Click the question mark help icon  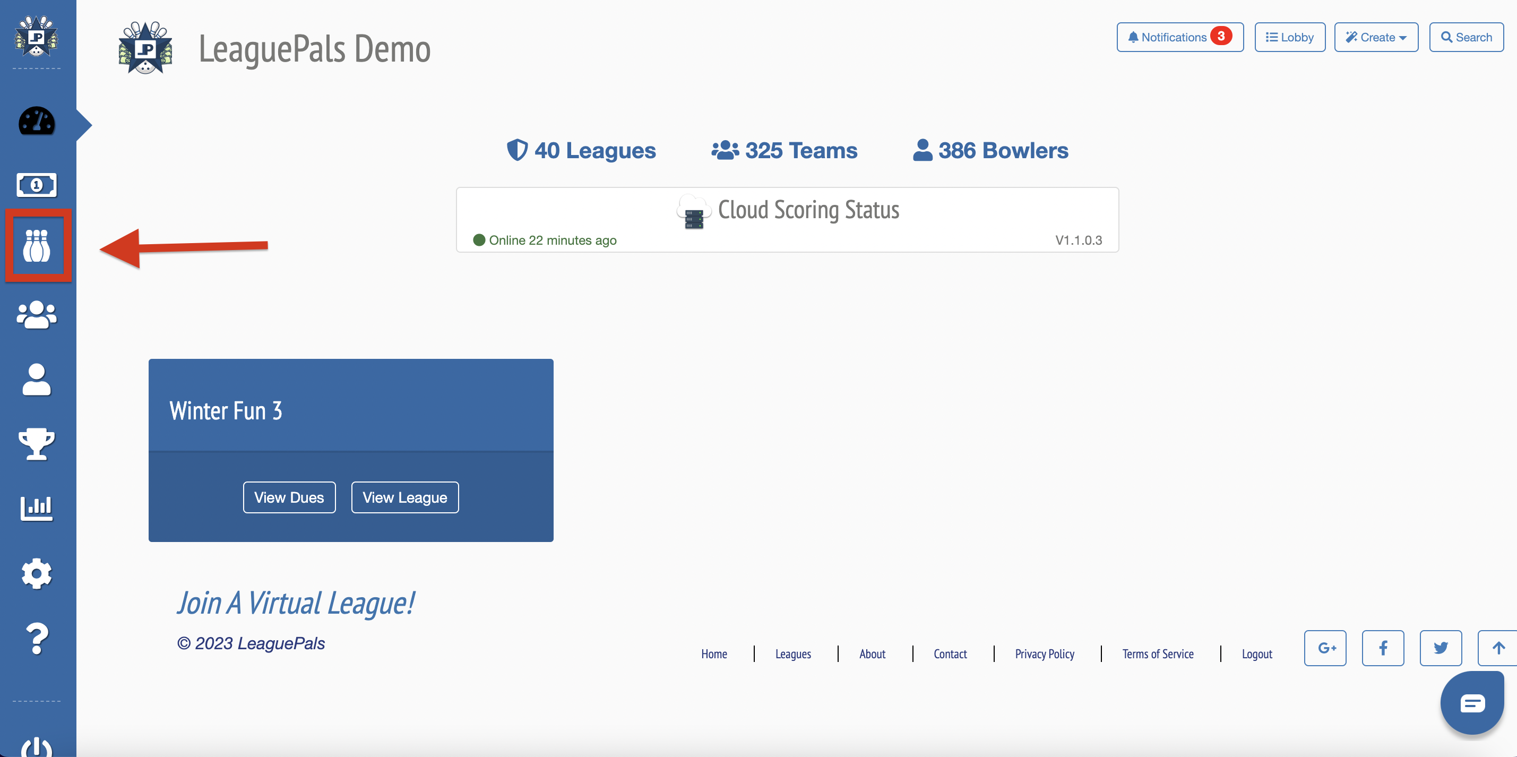point(37,639)
